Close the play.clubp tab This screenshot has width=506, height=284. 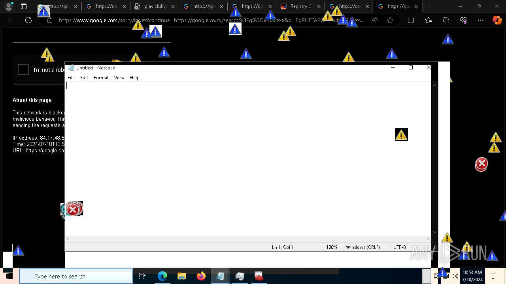(173, 6)
